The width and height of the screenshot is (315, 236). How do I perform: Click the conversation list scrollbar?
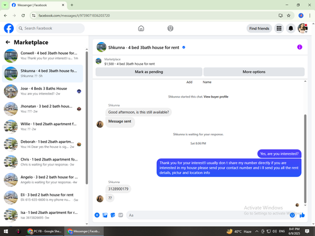point(87,118)
